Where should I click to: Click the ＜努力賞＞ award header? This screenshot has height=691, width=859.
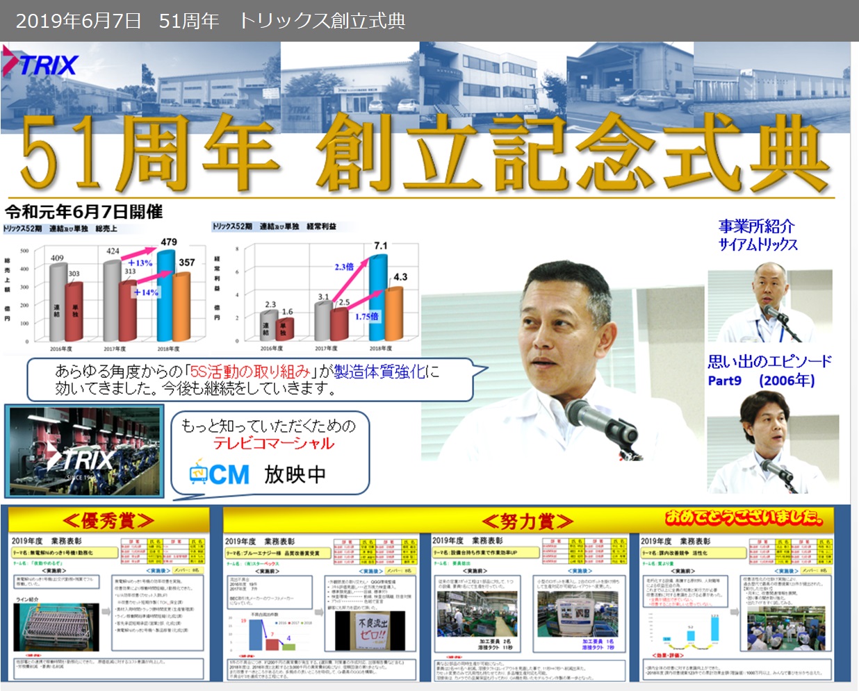point(527,521)
